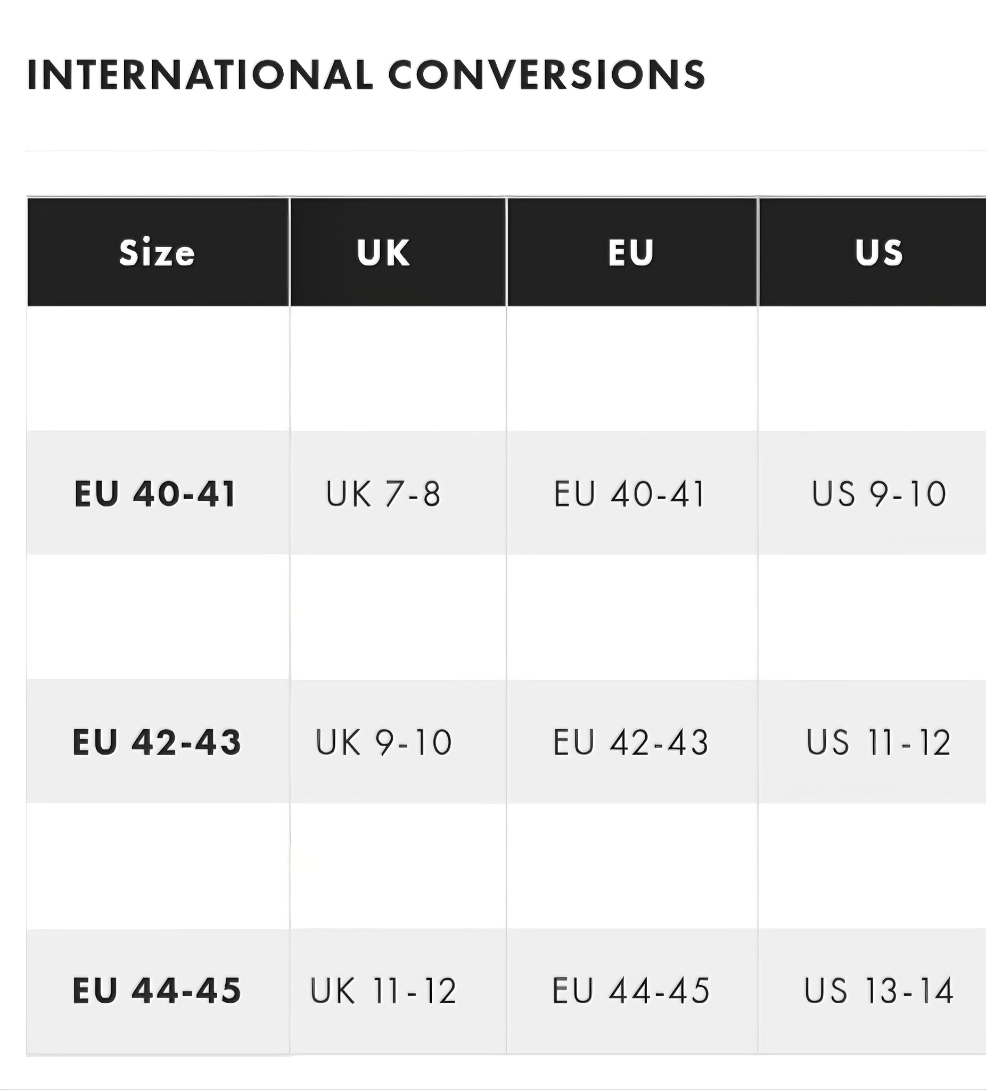Click EU 42-43 in the EU column

[x=631, y=742]
